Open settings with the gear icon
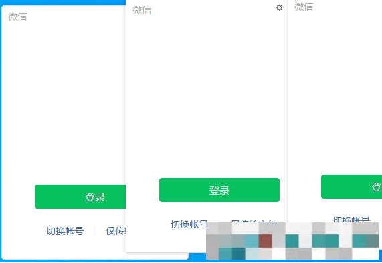 [x=279, y=8]
